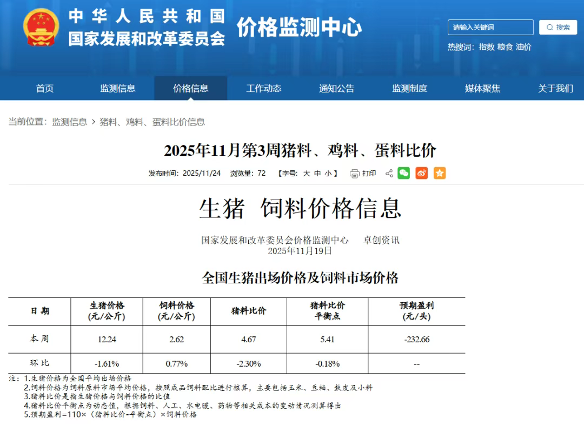Select the 价格信息 navigation tab

tap(191, 88)
